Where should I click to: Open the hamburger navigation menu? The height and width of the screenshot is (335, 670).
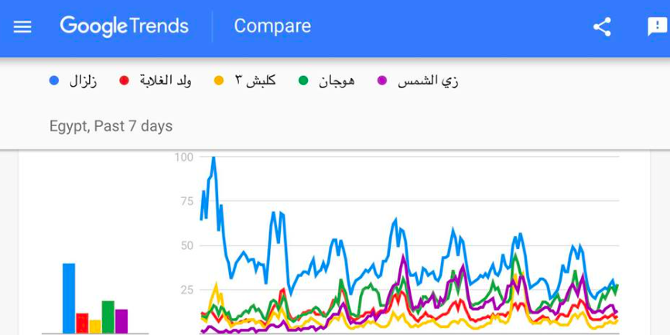point(22,26)
